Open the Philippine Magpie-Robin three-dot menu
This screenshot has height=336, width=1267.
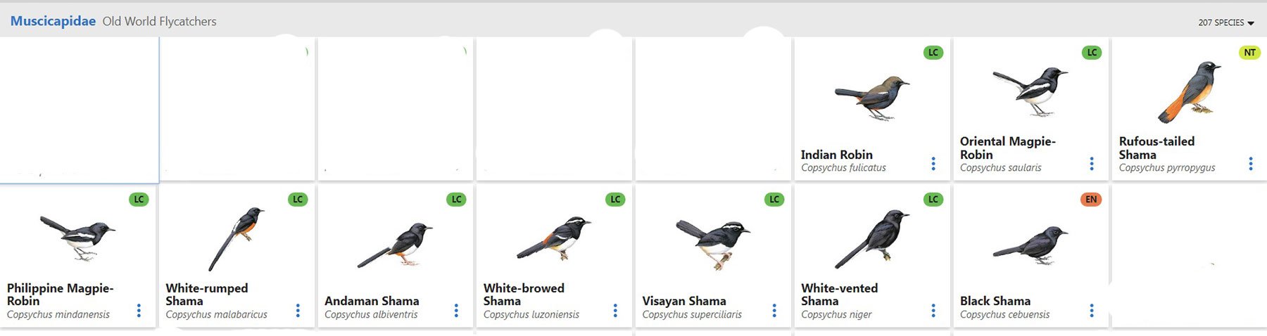(x=139, y=311)
